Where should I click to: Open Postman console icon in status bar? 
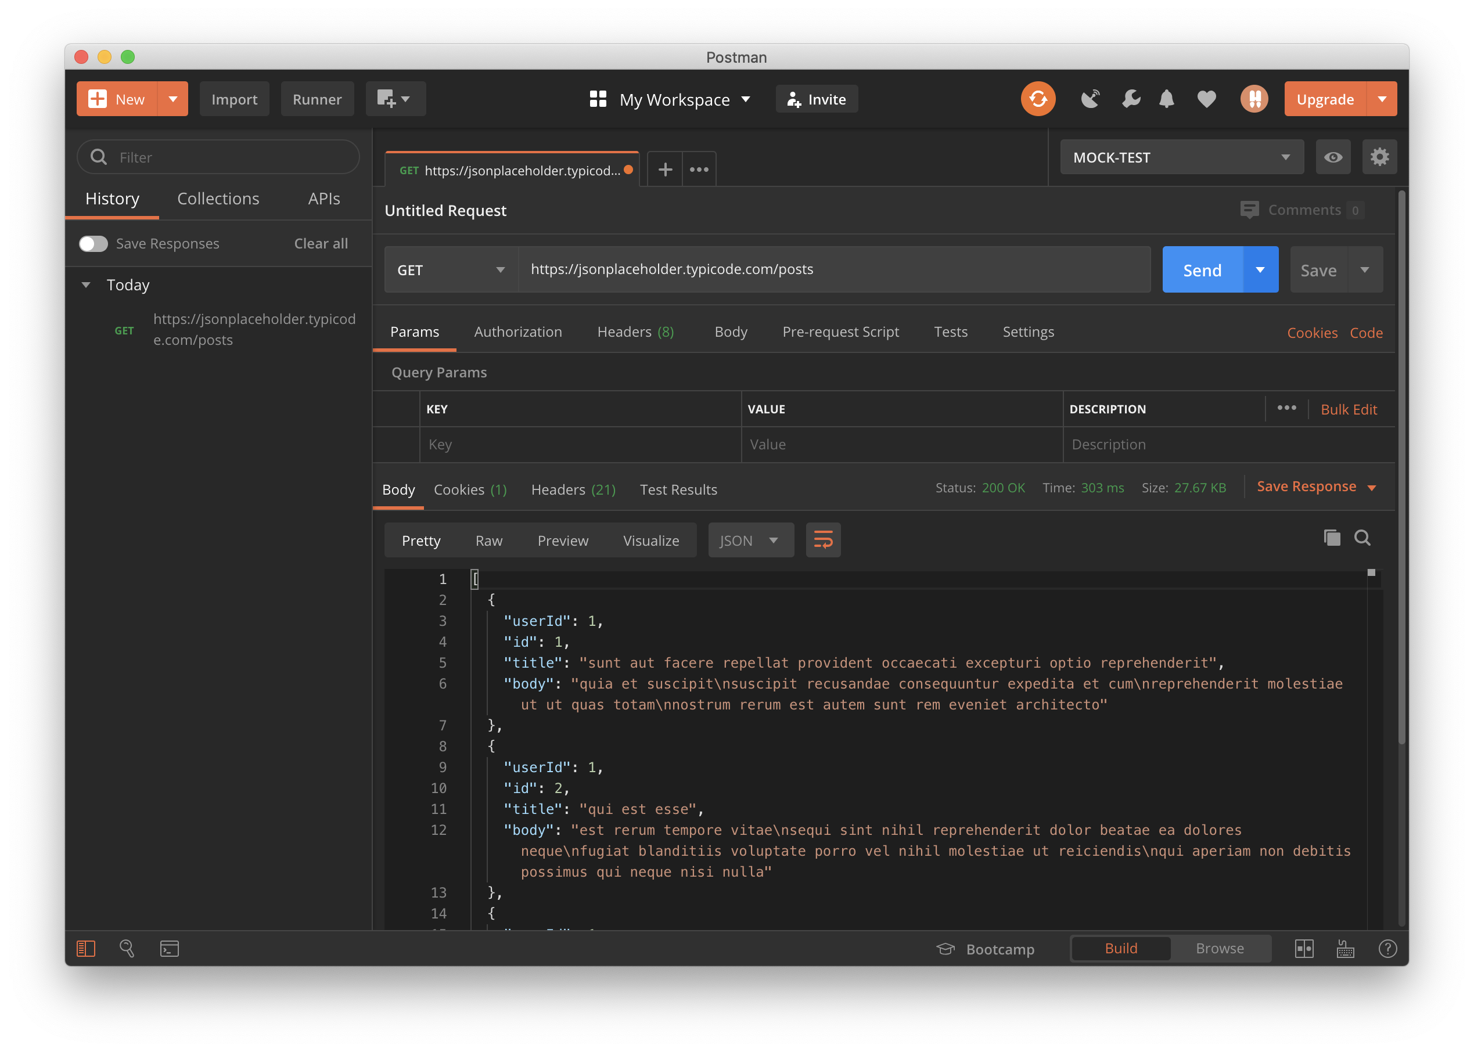[x=170, y=949]
